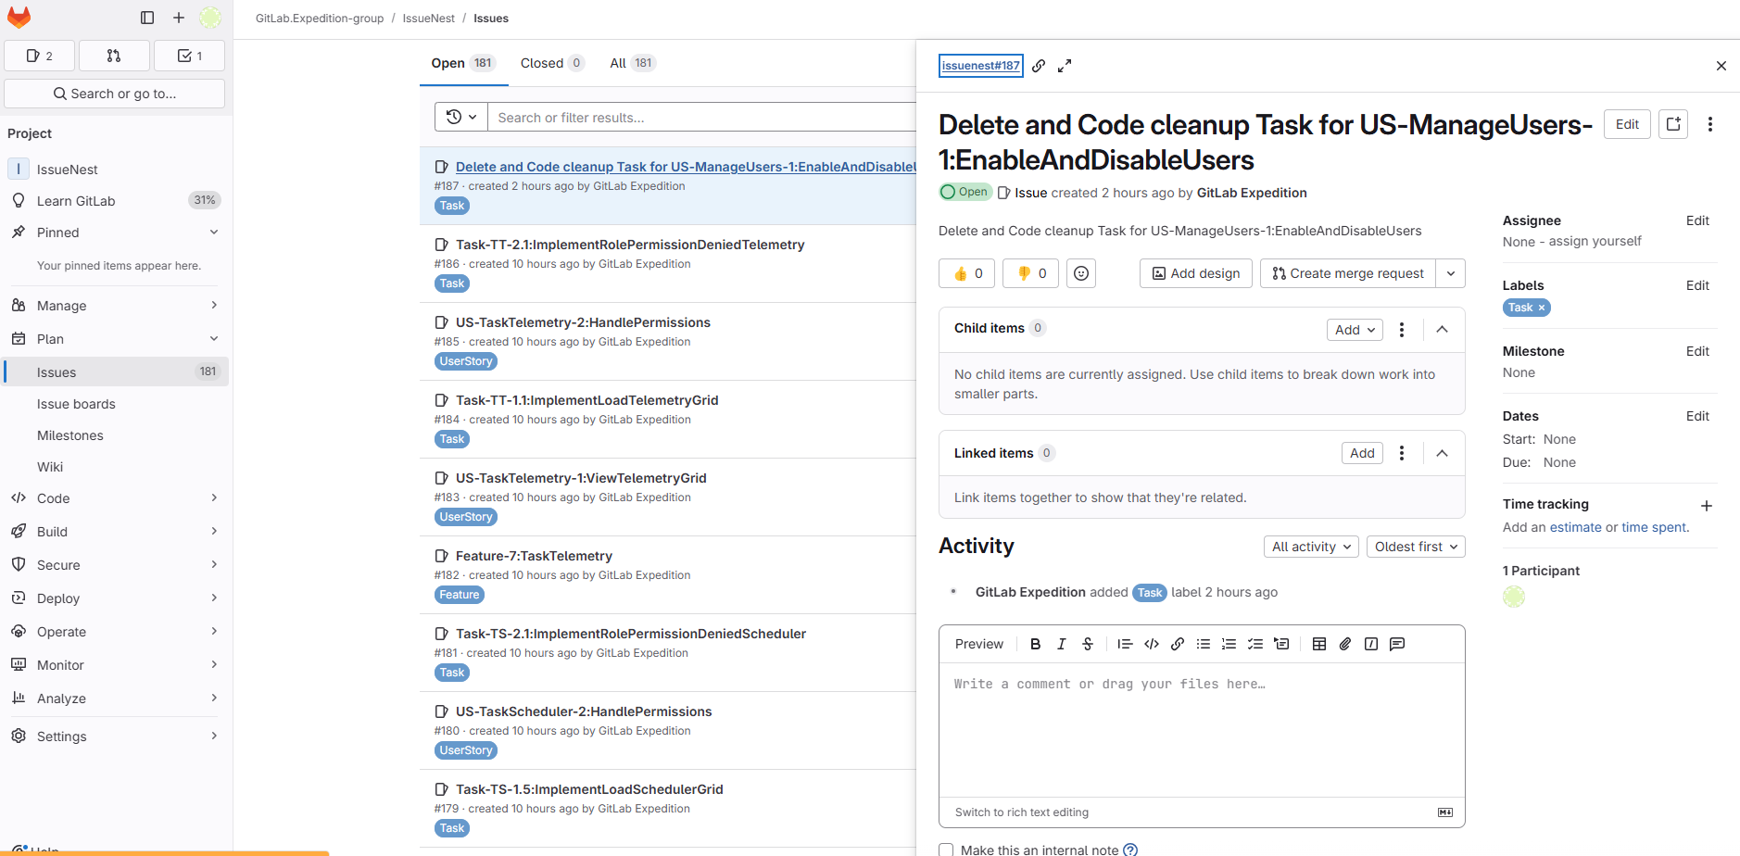Open Child items options menu
1740x856 pixels.
(x=1402, y=330)
